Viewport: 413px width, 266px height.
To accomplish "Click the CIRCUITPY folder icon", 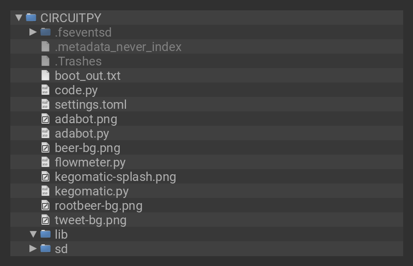I will click(31, 18).
